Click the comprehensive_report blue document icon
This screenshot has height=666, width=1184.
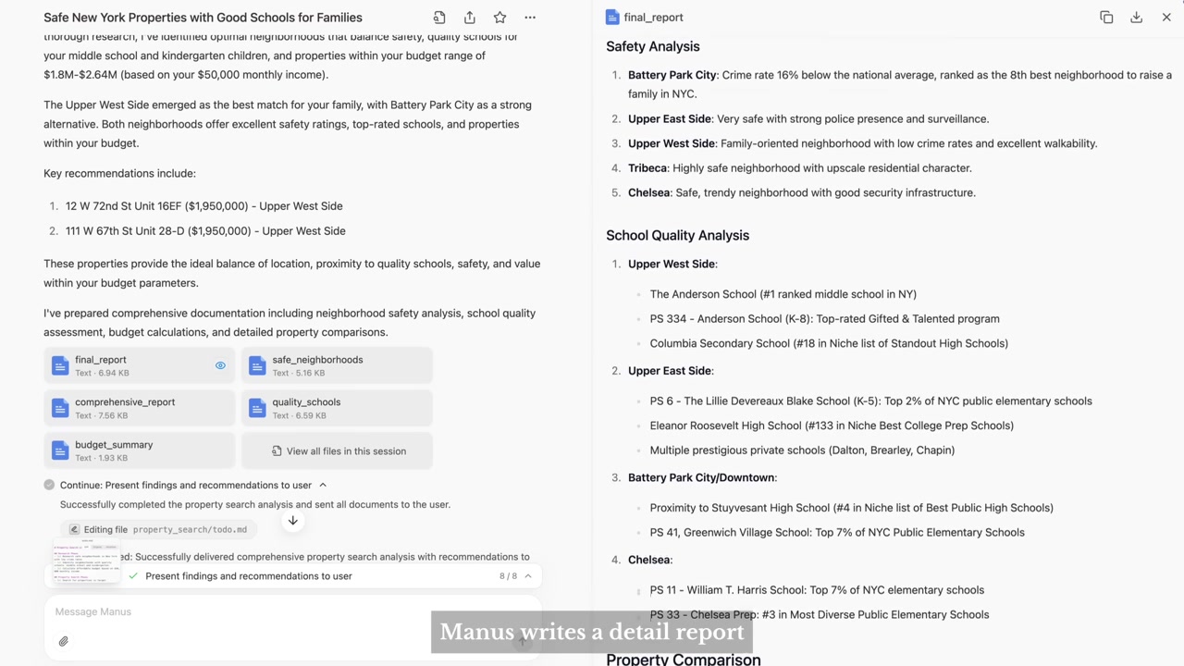(x=60, y=408)
